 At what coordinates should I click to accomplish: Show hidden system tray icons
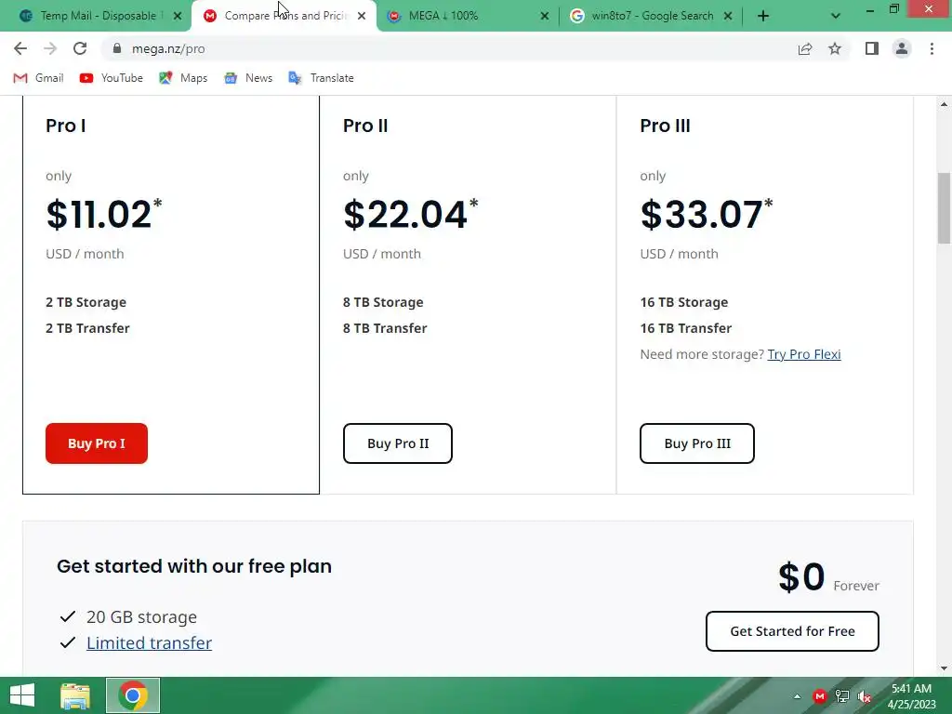pyautogui.click(x=797, y=695)
